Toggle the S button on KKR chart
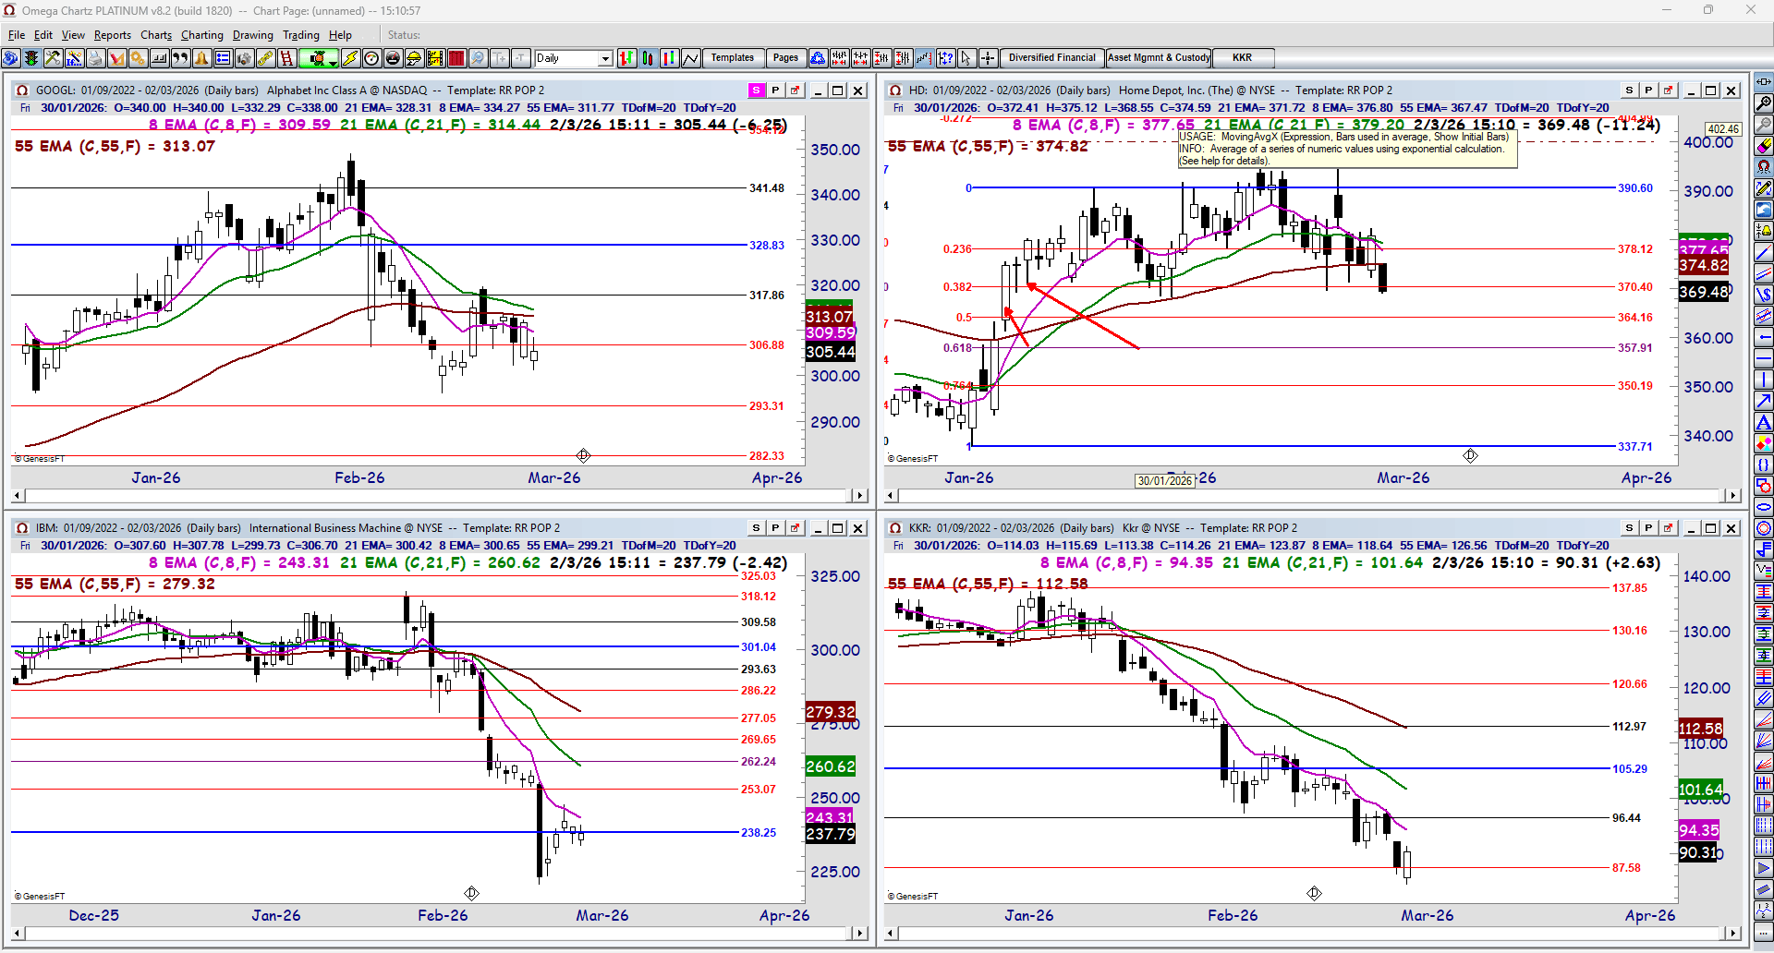 coord(1629,528)
